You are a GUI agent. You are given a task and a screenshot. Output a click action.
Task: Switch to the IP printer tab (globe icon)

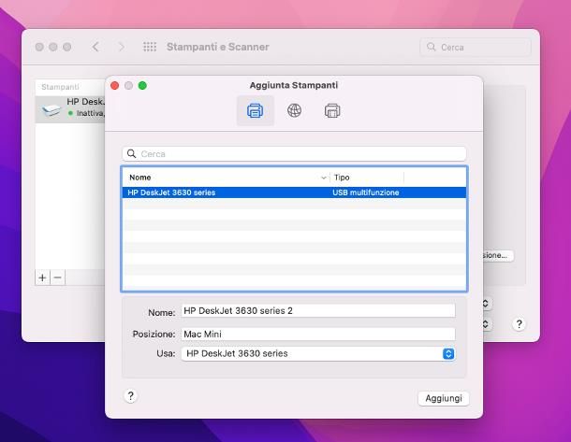294,110
